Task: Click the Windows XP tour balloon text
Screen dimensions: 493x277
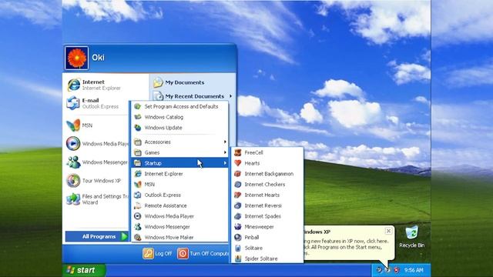Action: point(346,247)
